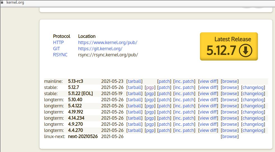
Task: Open inc. patch for longterm 5.10.40
Action: [x=184, y=100]
